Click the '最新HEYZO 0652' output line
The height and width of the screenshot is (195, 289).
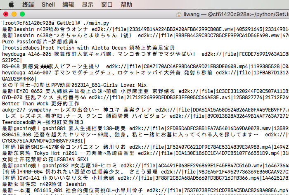(146, 91)
